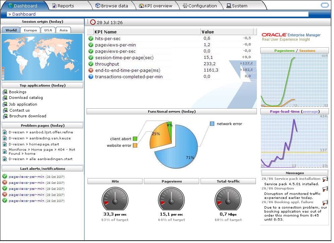The width and height of the screenshot is (334, 243).
Task: Click the Dashboard breadcrumb link
Action: (24, 14)
